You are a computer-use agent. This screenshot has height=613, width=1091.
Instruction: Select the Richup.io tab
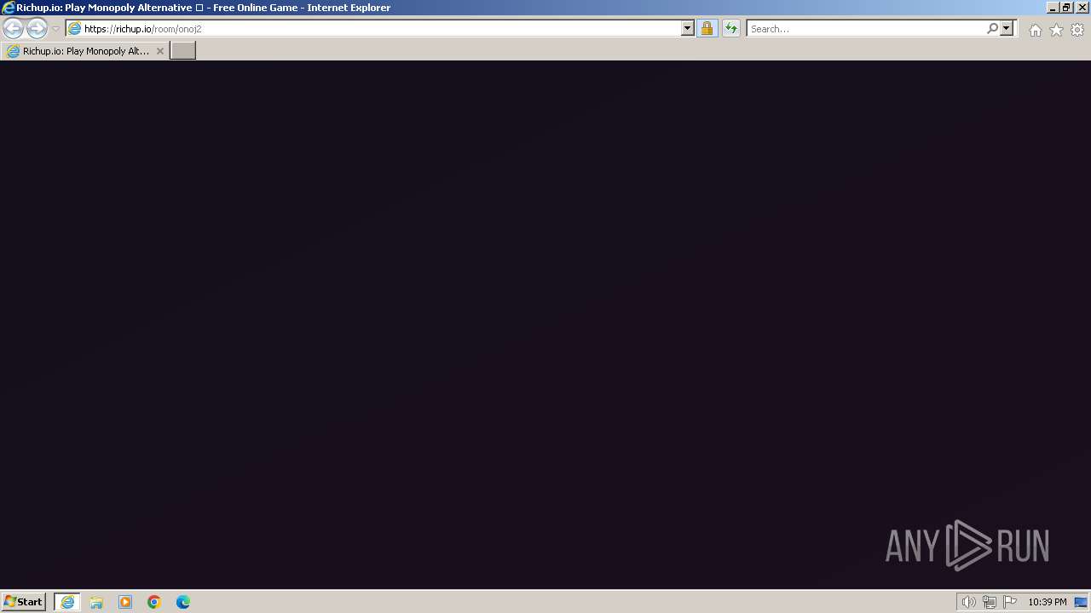pyautogui.click(x=85, y=51)
